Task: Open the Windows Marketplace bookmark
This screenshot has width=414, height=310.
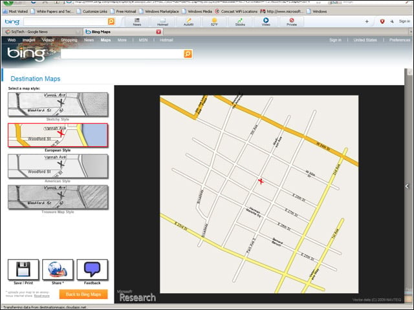Action: pos(159,12)
